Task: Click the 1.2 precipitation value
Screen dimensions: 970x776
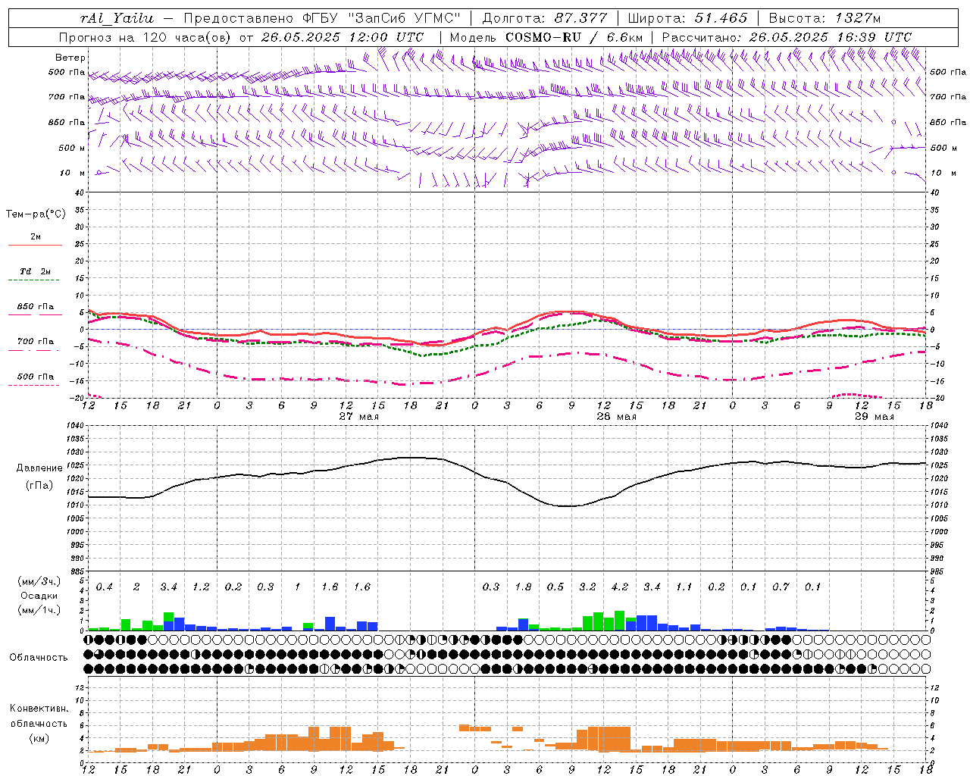Action: [x=201, y=587]
